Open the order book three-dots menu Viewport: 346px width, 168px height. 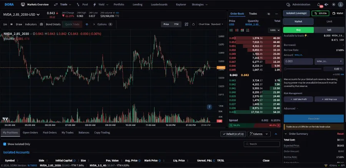tap(276, 14)
